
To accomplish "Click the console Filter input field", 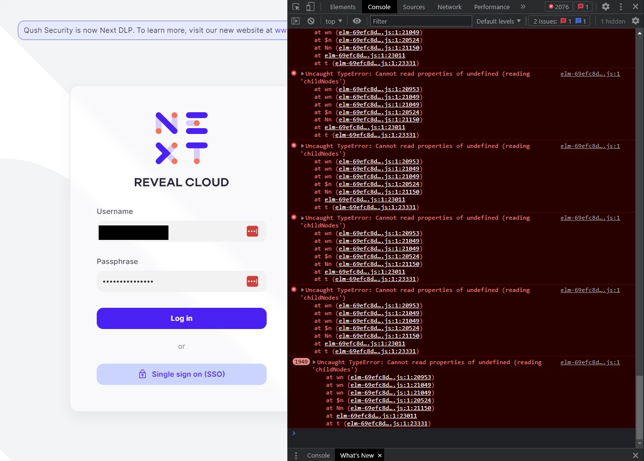I will click(x=421, y=21).
